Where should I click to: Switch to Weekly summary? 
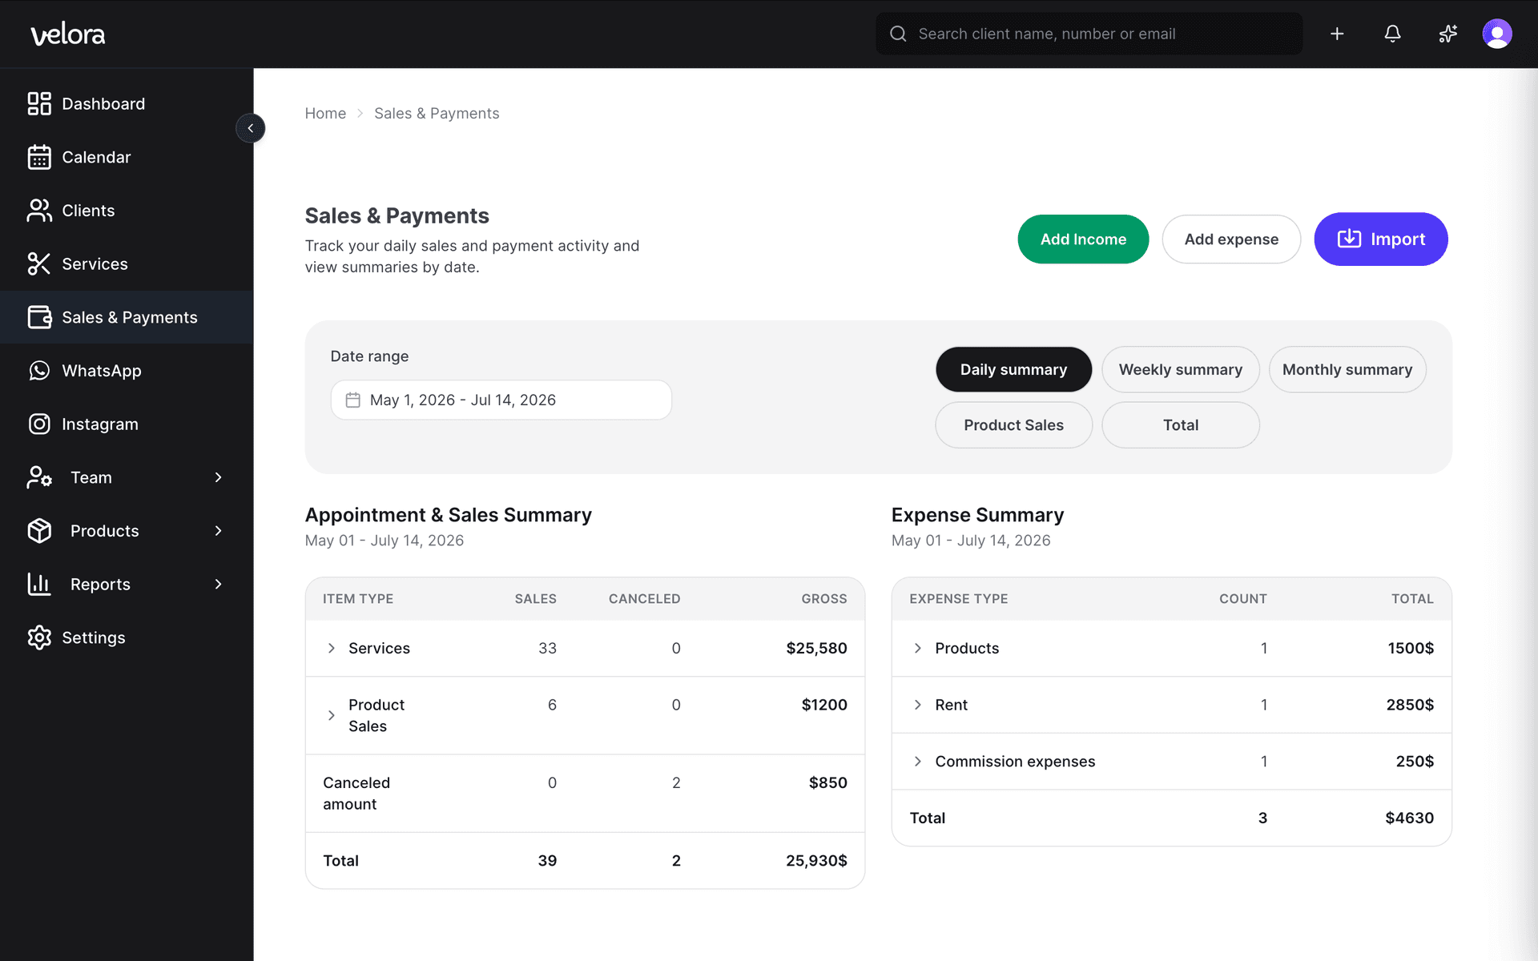[x=1180, y=369]
